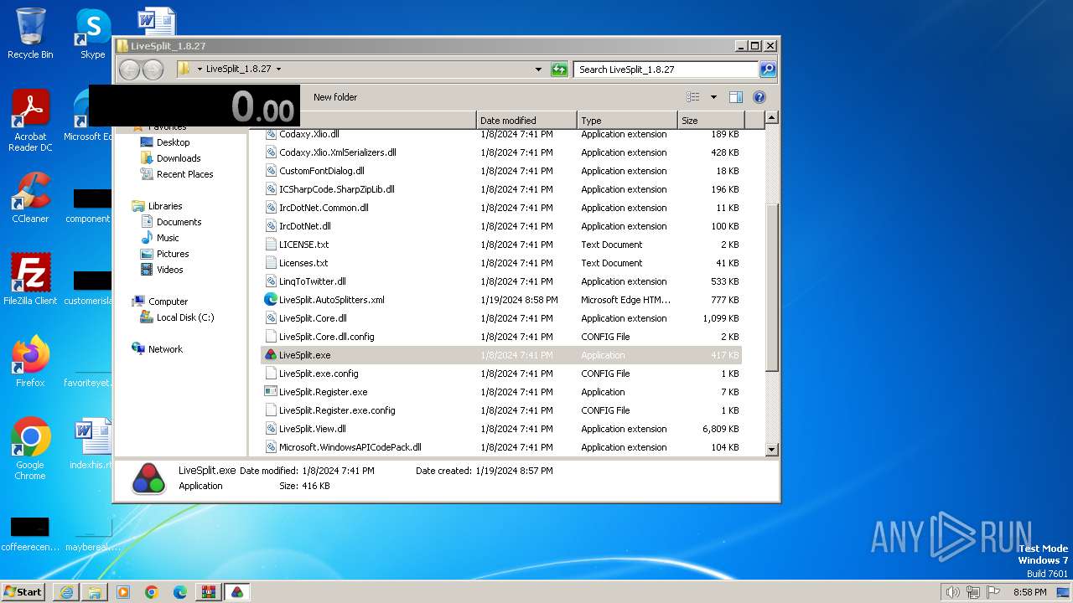Click the LICENSE.txt file icon
This screenshot has width=1073, height=603.
click(271, 245)
